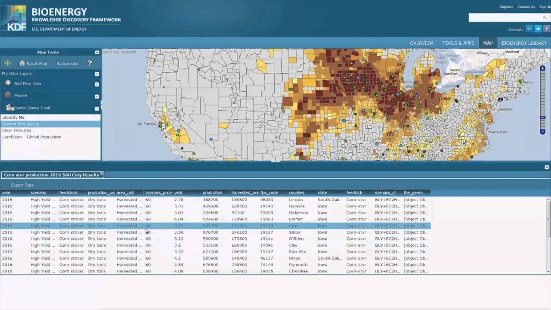Click the Cherokee county cell
Image resolution: width=551 pixels, height=310 pixels.
pyautogui.click(x=302, y=271)
